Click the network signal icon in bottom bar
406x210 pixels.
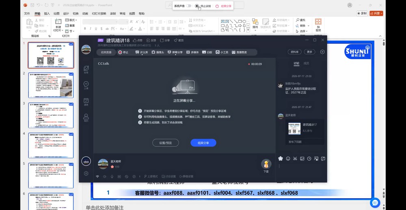pyautogui.click(x=97, y=177)
